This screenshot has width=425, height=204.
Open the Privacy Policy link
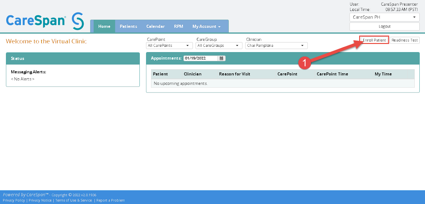[14, 200]
